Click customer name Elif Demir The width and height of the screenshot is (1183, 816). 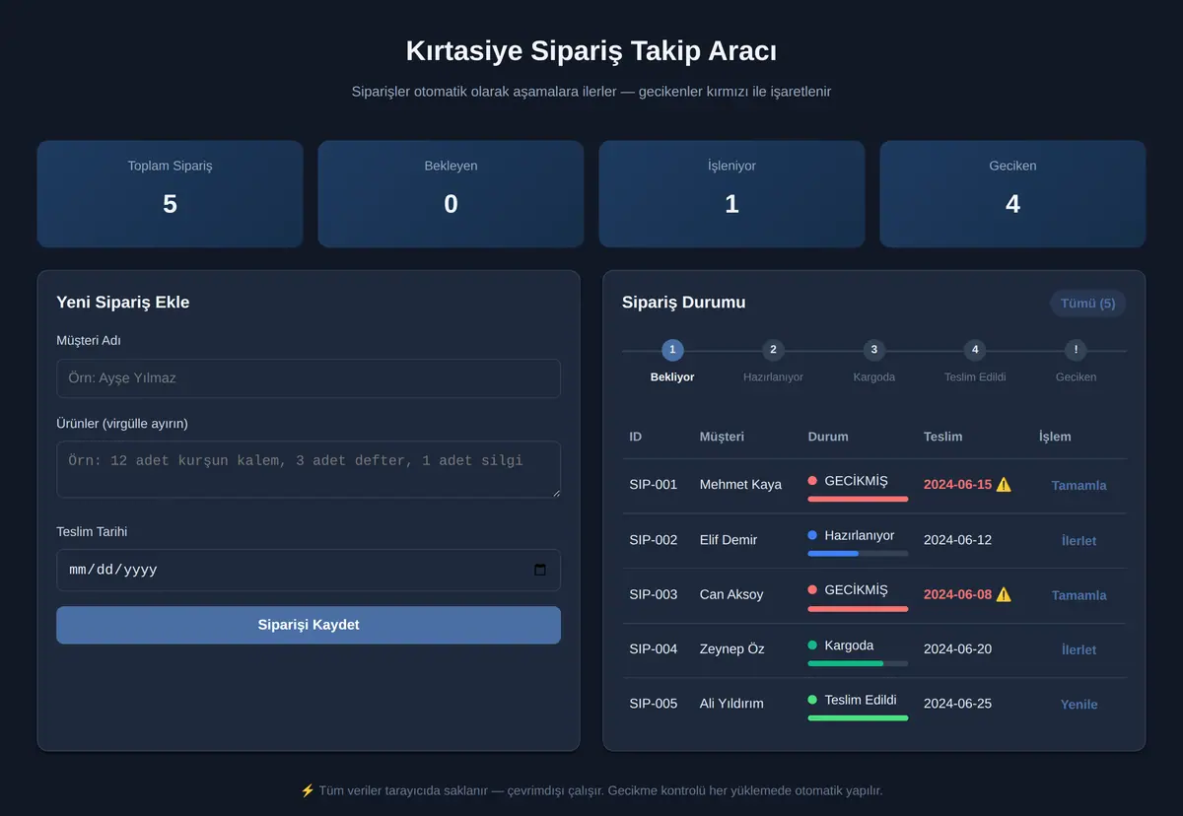(x=729, y=540)
